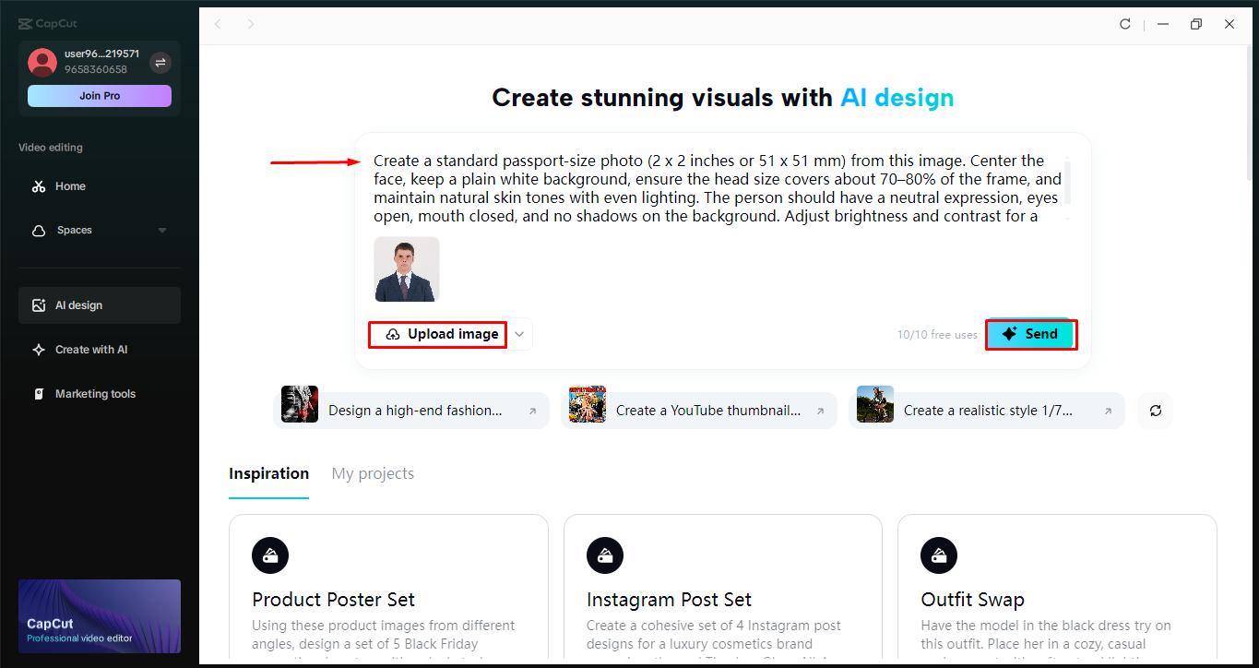Open Home in the sidebar
1259x668 pixels.
coord(70,186)
